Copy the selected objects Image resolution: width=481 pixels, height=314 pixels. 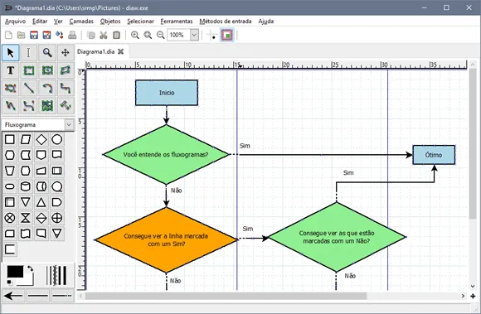coord(91,35)
